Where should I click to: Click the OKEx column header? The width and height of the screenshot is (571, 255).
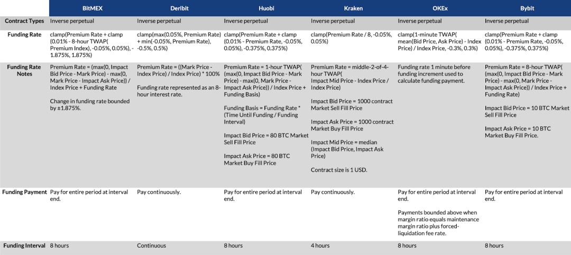[440, 8]
